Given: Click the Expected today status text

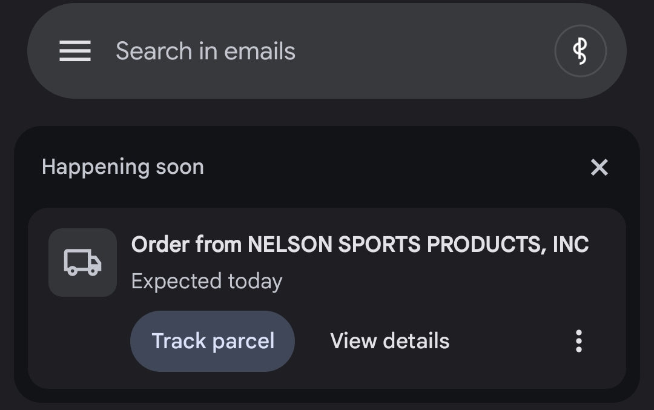Looking at the screenshot, I should coord(206,282).
